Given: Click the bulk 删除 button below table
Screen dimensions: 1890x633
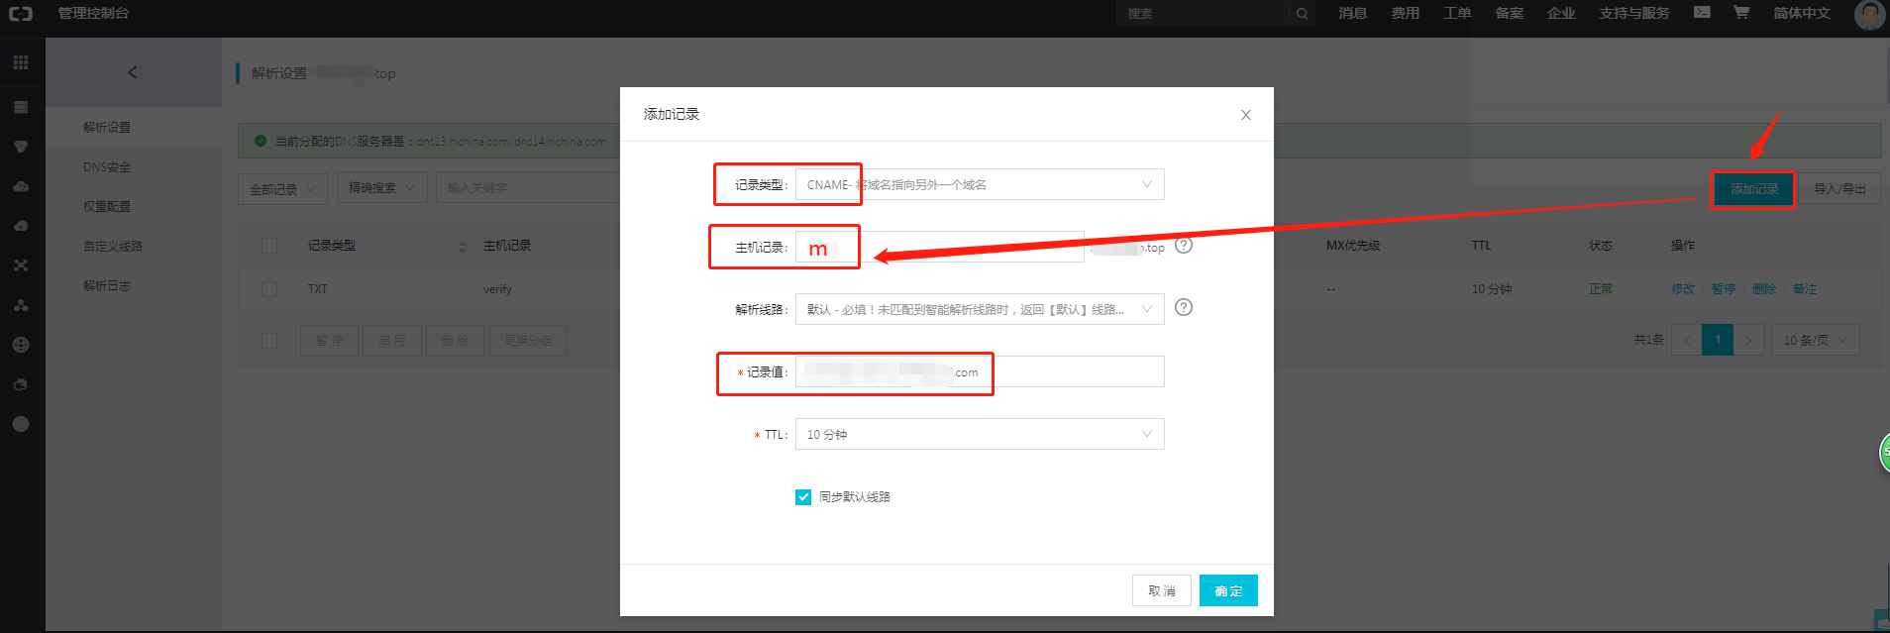Looking at the screenshot, I should pyautogui.click(x=455, y=340).
